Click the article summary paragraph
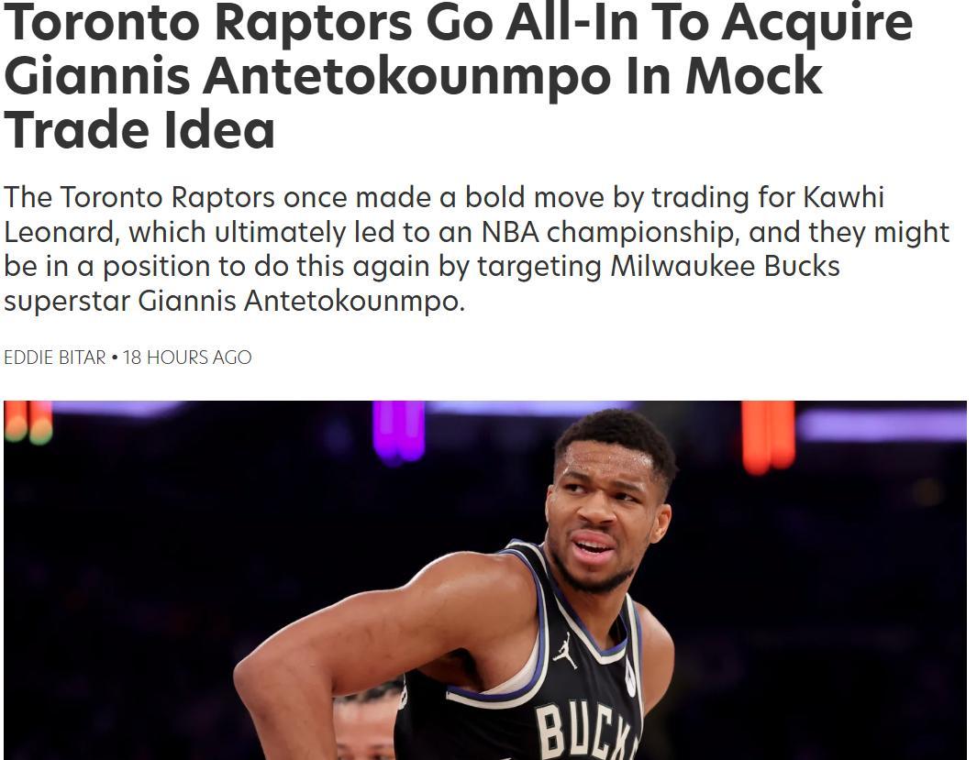This screenshot has width=977, height=760. point(477,249)
